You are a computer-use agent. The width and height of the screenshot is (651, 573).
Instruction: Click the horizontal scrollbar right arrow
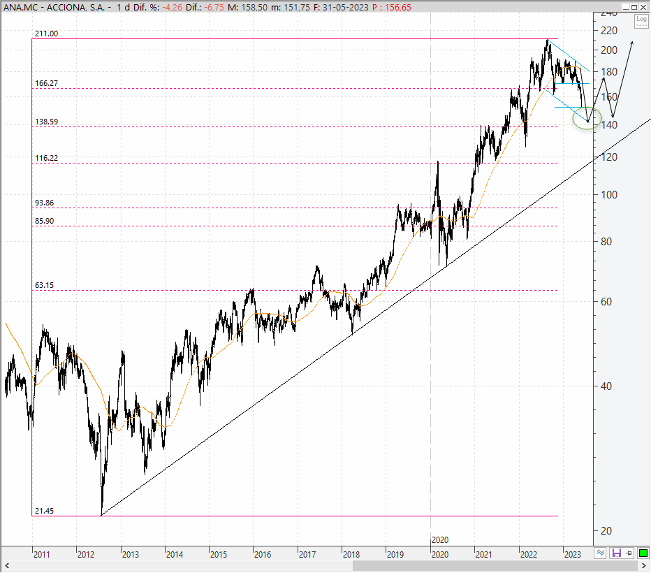(644, 565)
